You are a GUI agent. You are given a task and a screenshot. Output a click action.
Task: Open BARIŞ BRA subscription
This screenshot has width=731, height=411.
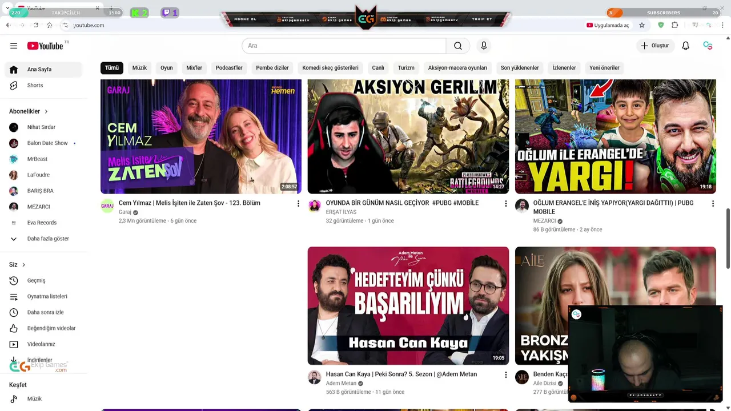(x=43, y=191)
